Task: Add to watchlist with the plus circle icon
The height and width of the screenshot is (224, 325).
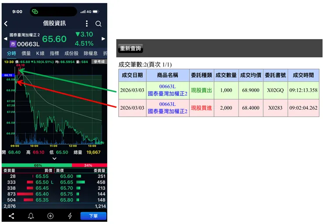Action: [x=51, y=216]
